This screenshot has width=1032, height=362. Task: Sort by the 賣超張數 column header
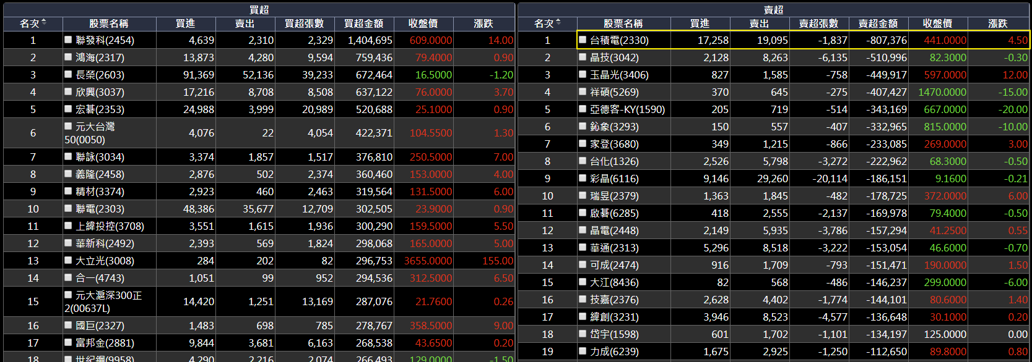tap(818, 23)
